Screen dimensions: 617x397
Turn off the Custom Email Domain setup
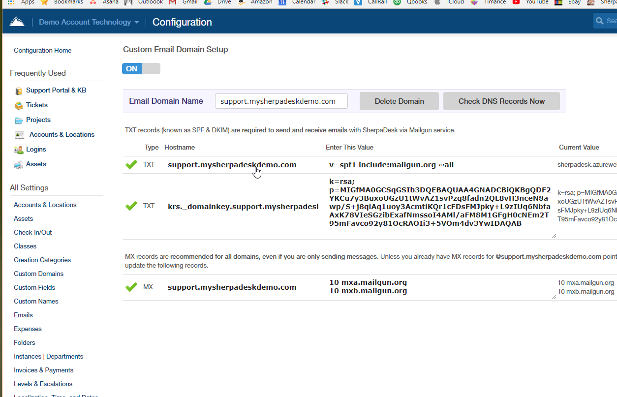click(x=151, y=68)
